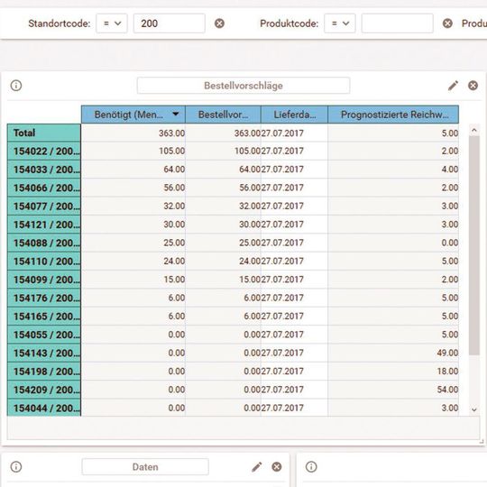Screen dimensions: 487x487
Task: Edit the Bestellvorschläge panel with the pencil icon
Action: (x=453, y=86)
